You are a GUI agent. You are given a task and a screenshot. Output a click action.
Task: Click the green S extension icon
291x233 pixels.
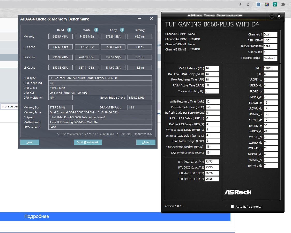click(275, 4)
